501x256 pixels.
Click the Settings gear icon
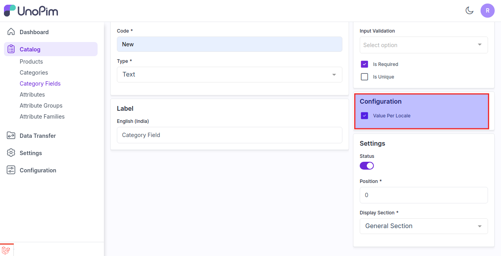(11, 153)
